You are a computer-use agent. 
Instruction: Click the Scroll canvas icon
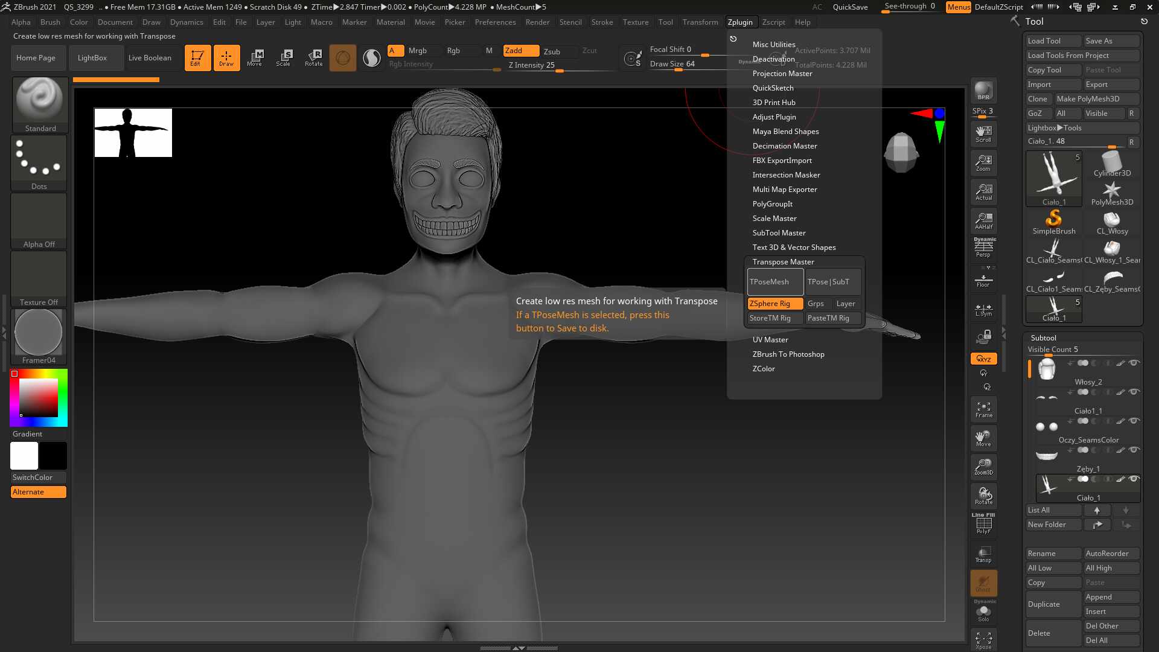(983, 134)
